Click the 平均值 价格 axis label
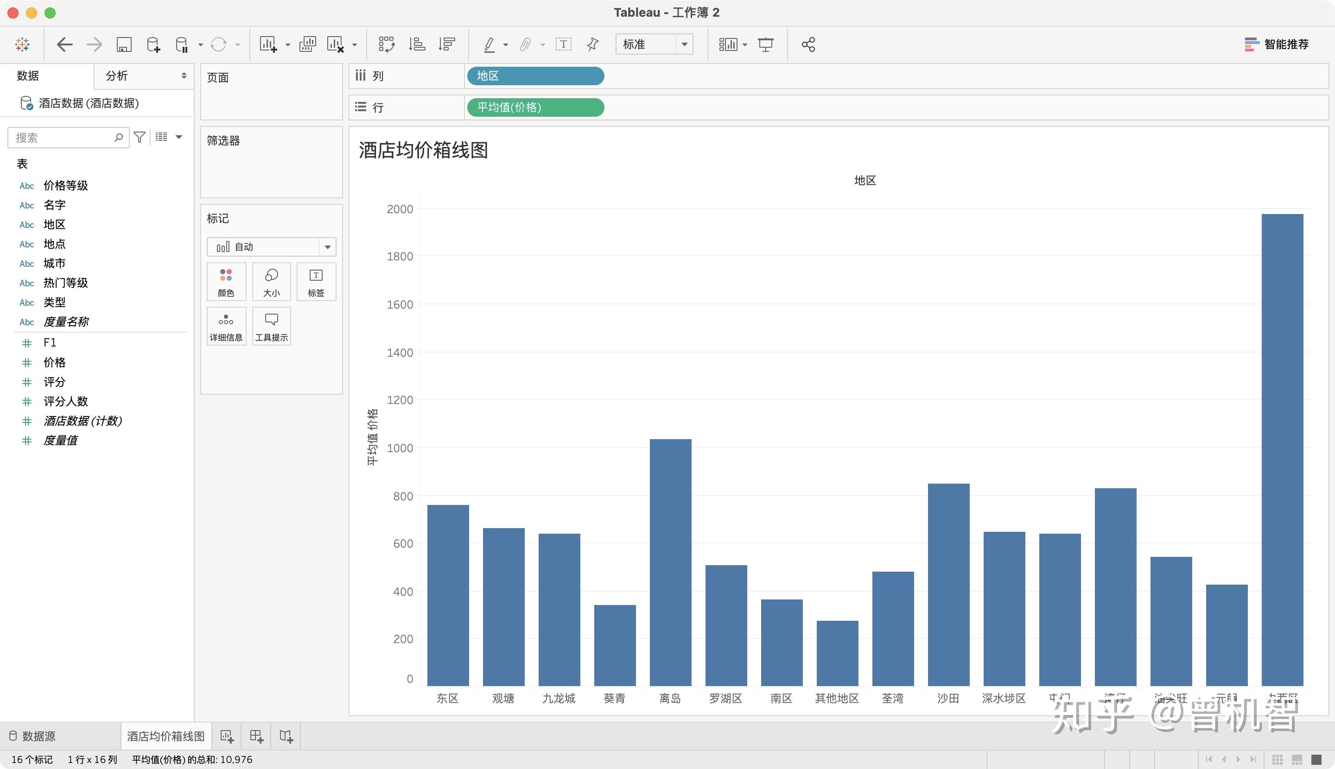 coord(373,437)
